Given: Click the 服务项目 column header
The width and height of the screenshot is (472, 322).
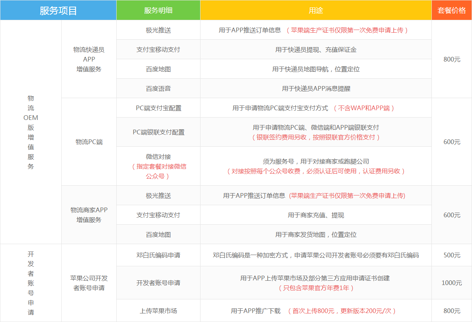Looking at the screenshot, I should [58, 10].
